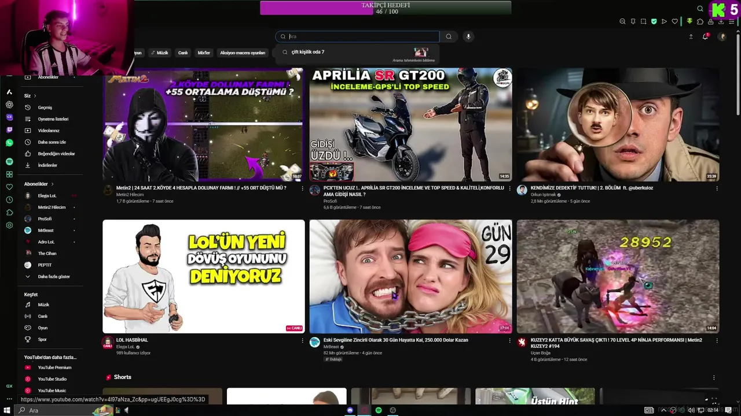This screenshot has height=416, width=741.
Task: Open MrBeast chained couple video thumbnail
Action: point(410,276)
